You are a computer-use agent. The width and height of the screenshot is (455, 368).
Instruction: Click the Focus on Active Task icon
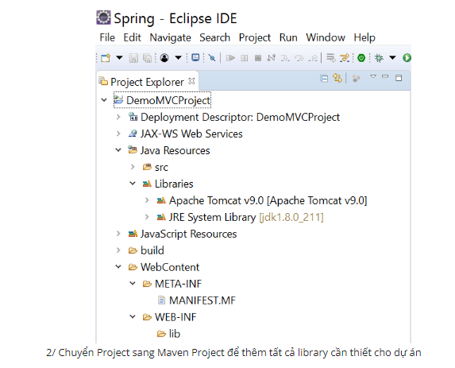pyautogui.click(x=356, y=78)
